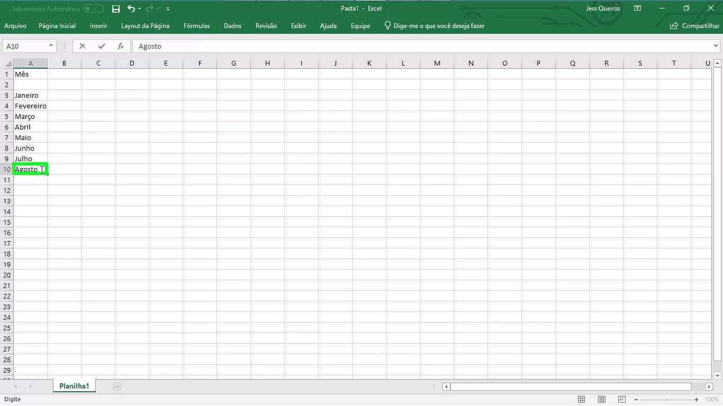
Task: Click the zoom in plus button
Action: (x=697, y=400)
